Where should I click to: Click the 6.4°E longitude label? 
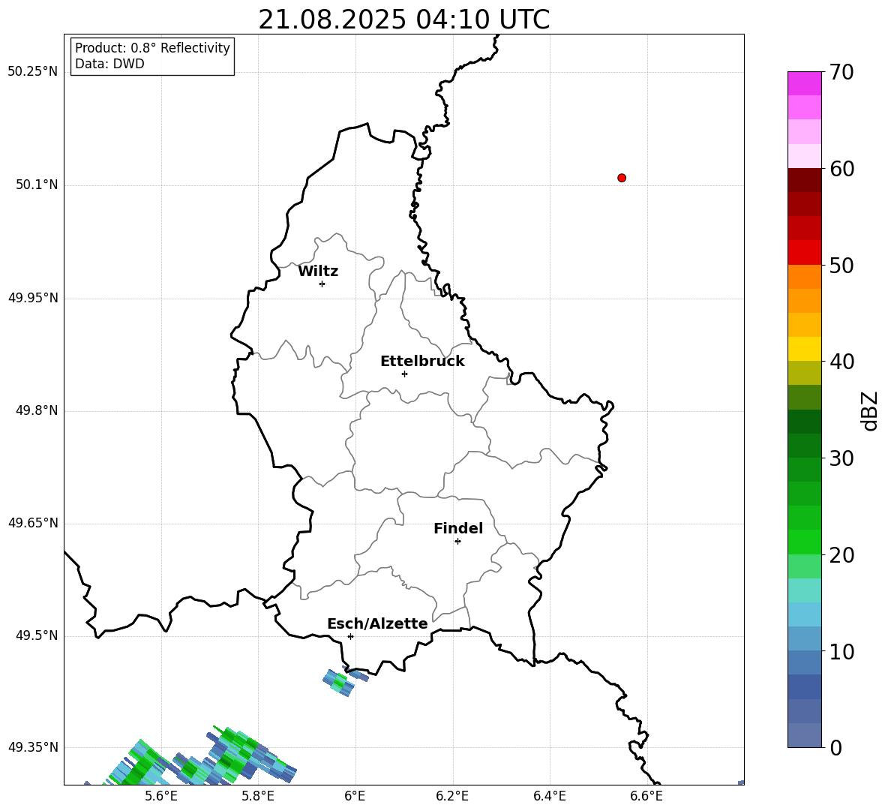[x=549, y=796]
